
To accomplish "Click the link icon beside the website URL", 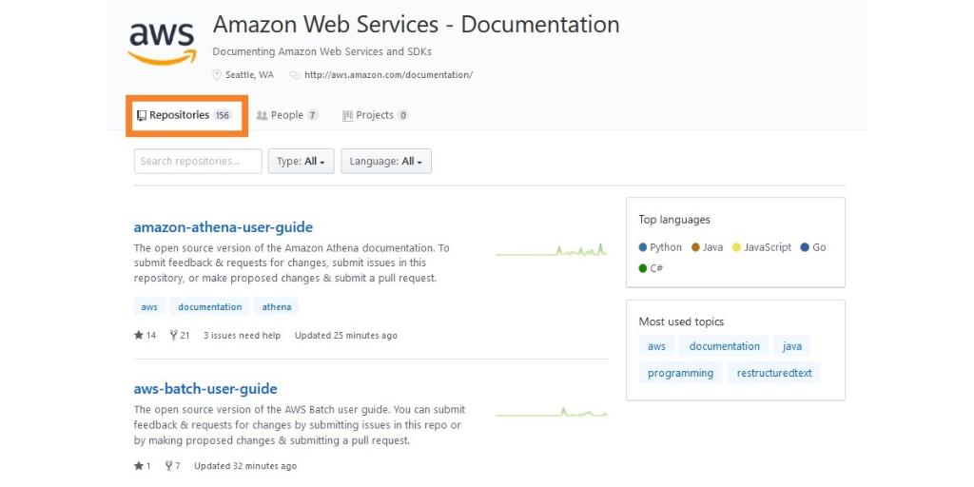I will pos(295,74).
